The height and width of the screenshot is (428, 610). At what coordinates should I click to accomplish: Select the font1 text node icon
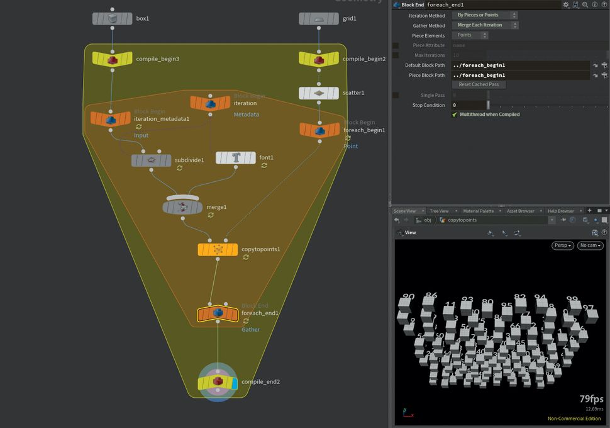click(236, 157)
